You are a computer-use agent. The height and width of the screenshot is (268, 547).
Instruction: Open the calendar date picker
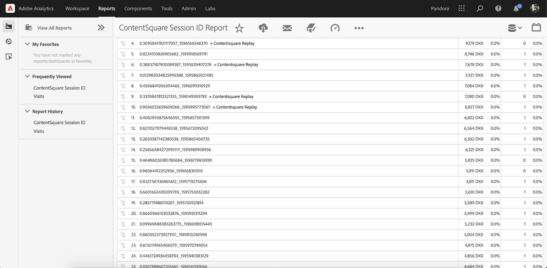coord(536,27)
